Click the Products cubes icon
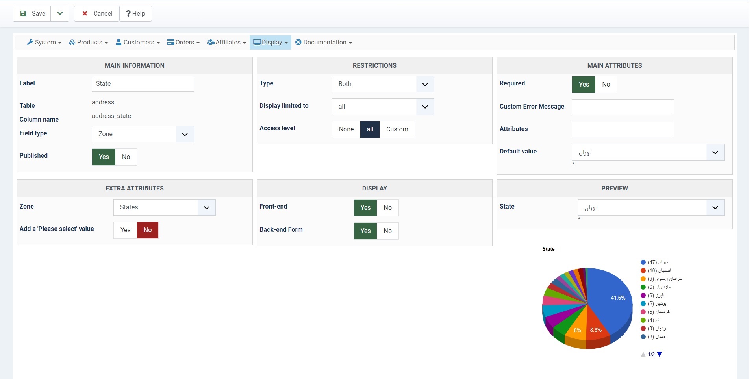 coord(72,42)
